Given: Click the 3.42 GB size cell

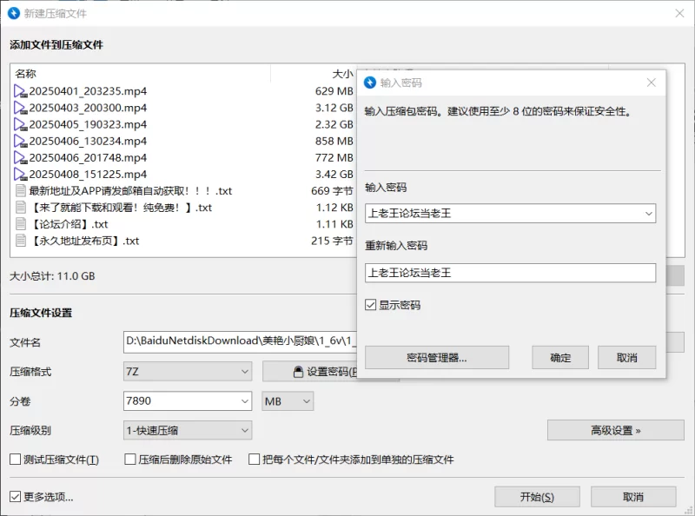Looking at the screenshot, I should pyautogui.click(x=334, y=175).
